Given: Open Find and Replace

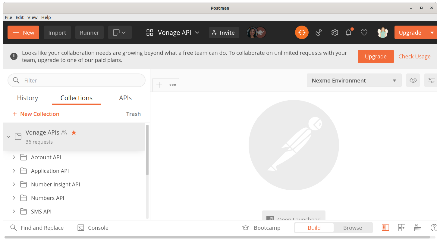Looking at the screenshot, I should tap(37, 228).
